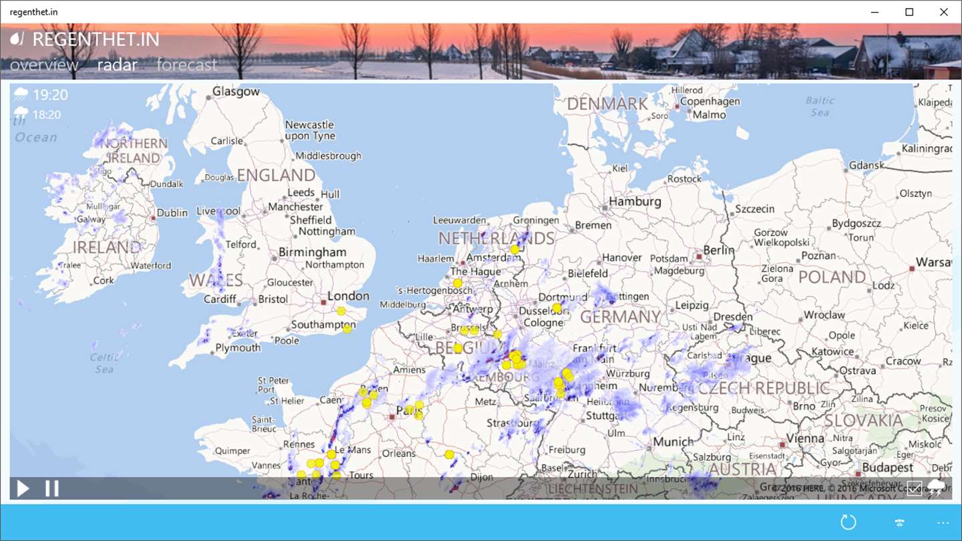Click the connection icon in bottom bar
962x541 pixels.
(x=899, y=522)
